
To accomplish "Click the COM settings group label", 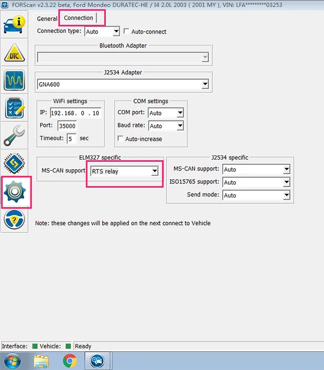I will click(x=151, y=101).
